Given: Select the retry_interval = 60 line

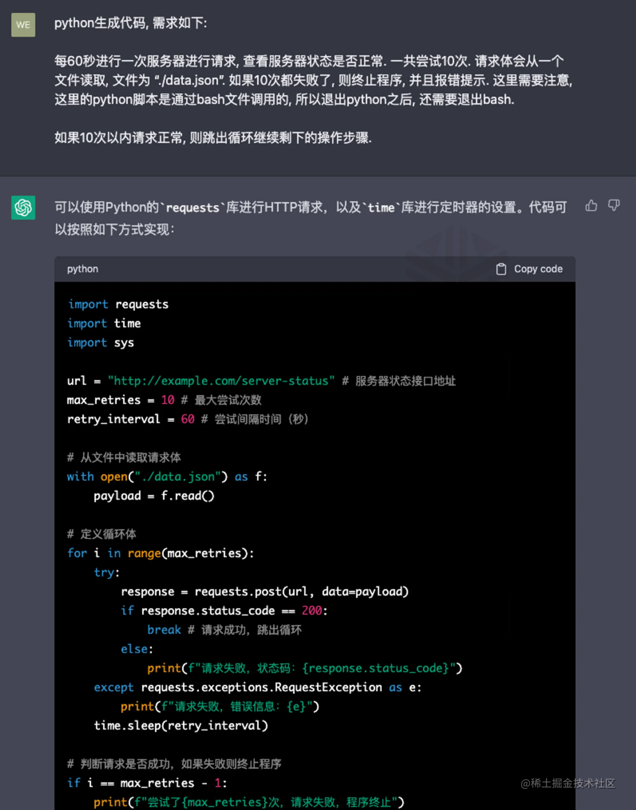Looking at the screenshot, I should pyautogui.click(x=130, y=419).
